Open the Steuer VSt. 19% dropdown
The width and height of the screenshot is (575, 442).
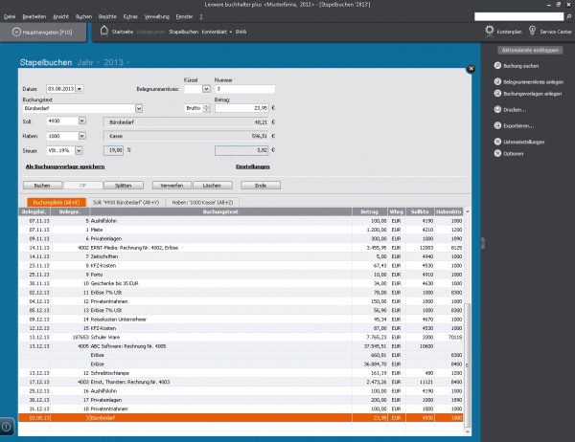(x=79, y=150)
